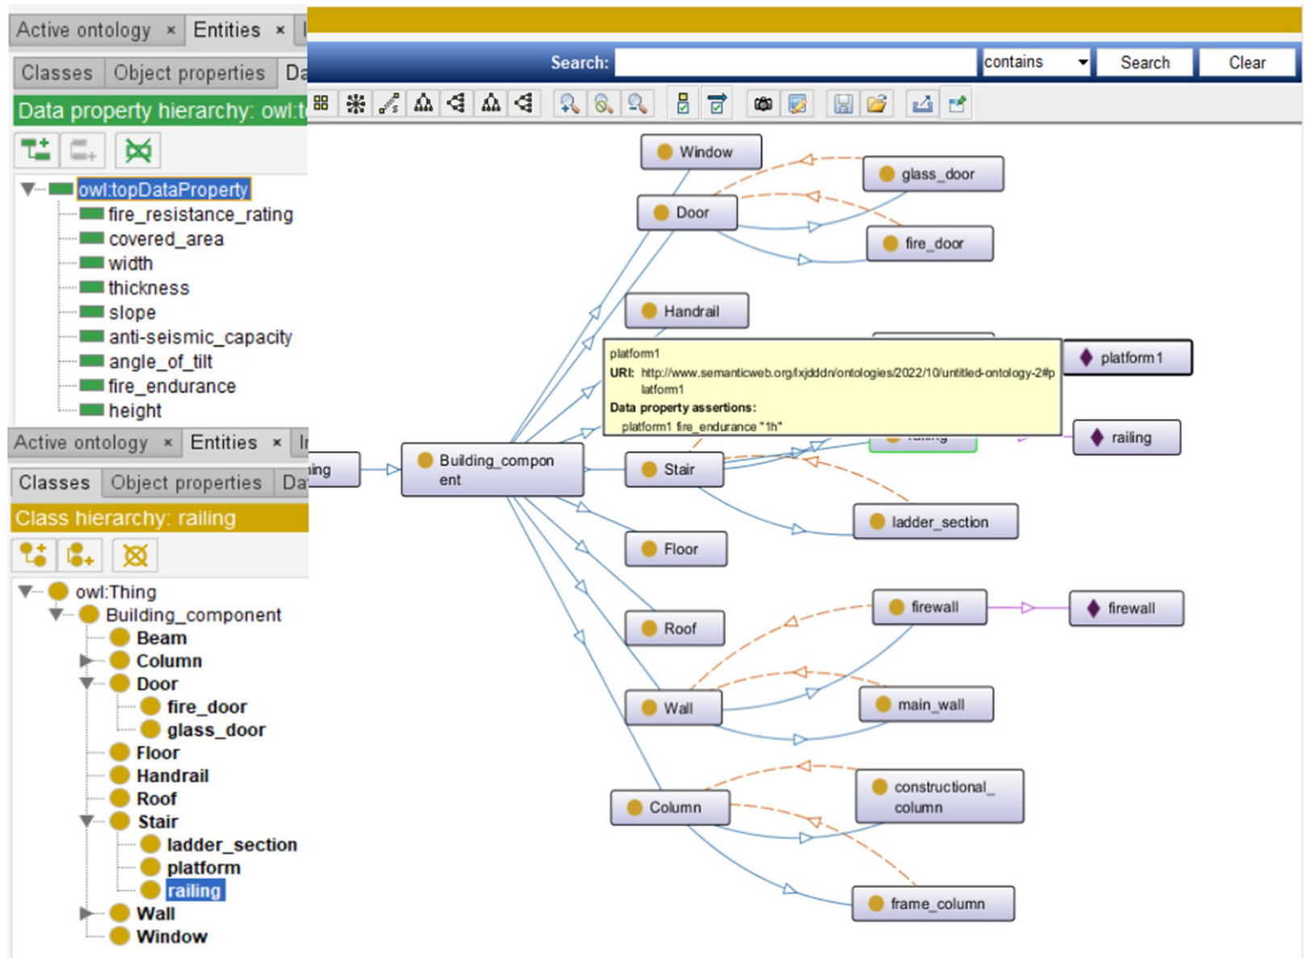Apply the radial layout icon
Viewport: 1306px width, 958px height.
(x=355, y=104)
